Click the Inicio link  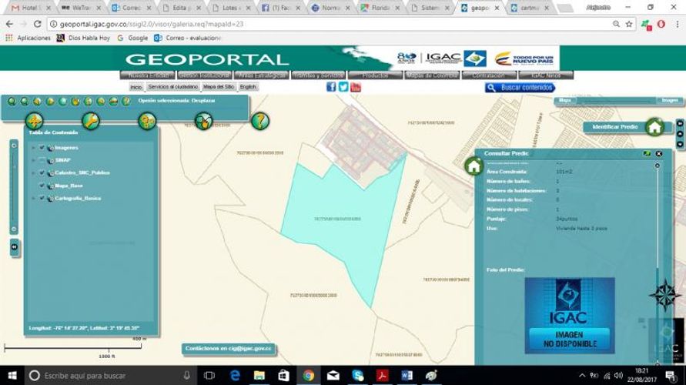(x=136, y=87)
